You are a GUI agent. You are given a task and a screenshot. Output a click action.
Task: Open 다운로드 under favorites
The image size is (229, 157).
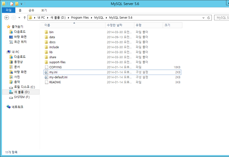(20, 32)
